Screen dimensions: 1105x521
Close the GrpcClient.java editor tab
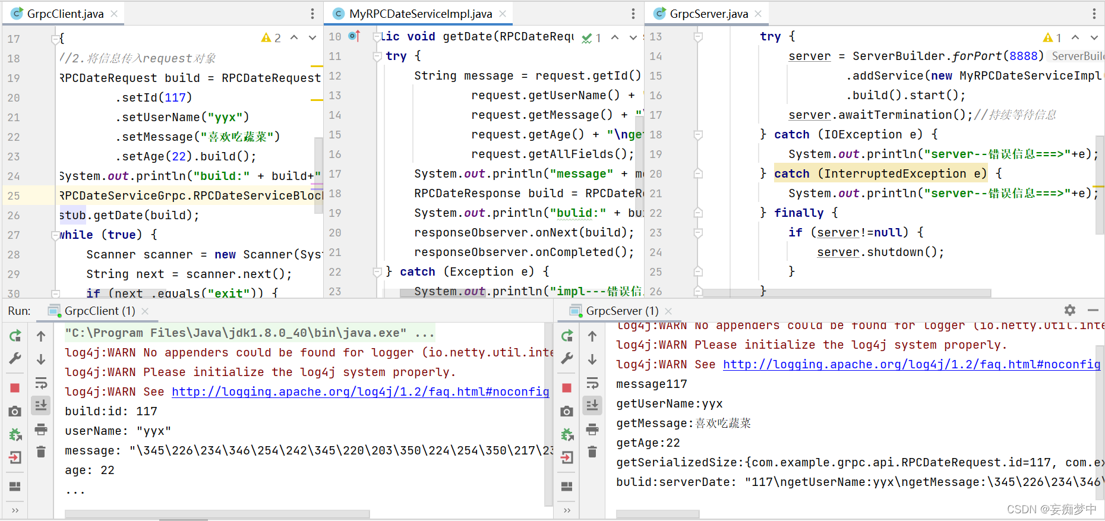[x=114, y=14]
